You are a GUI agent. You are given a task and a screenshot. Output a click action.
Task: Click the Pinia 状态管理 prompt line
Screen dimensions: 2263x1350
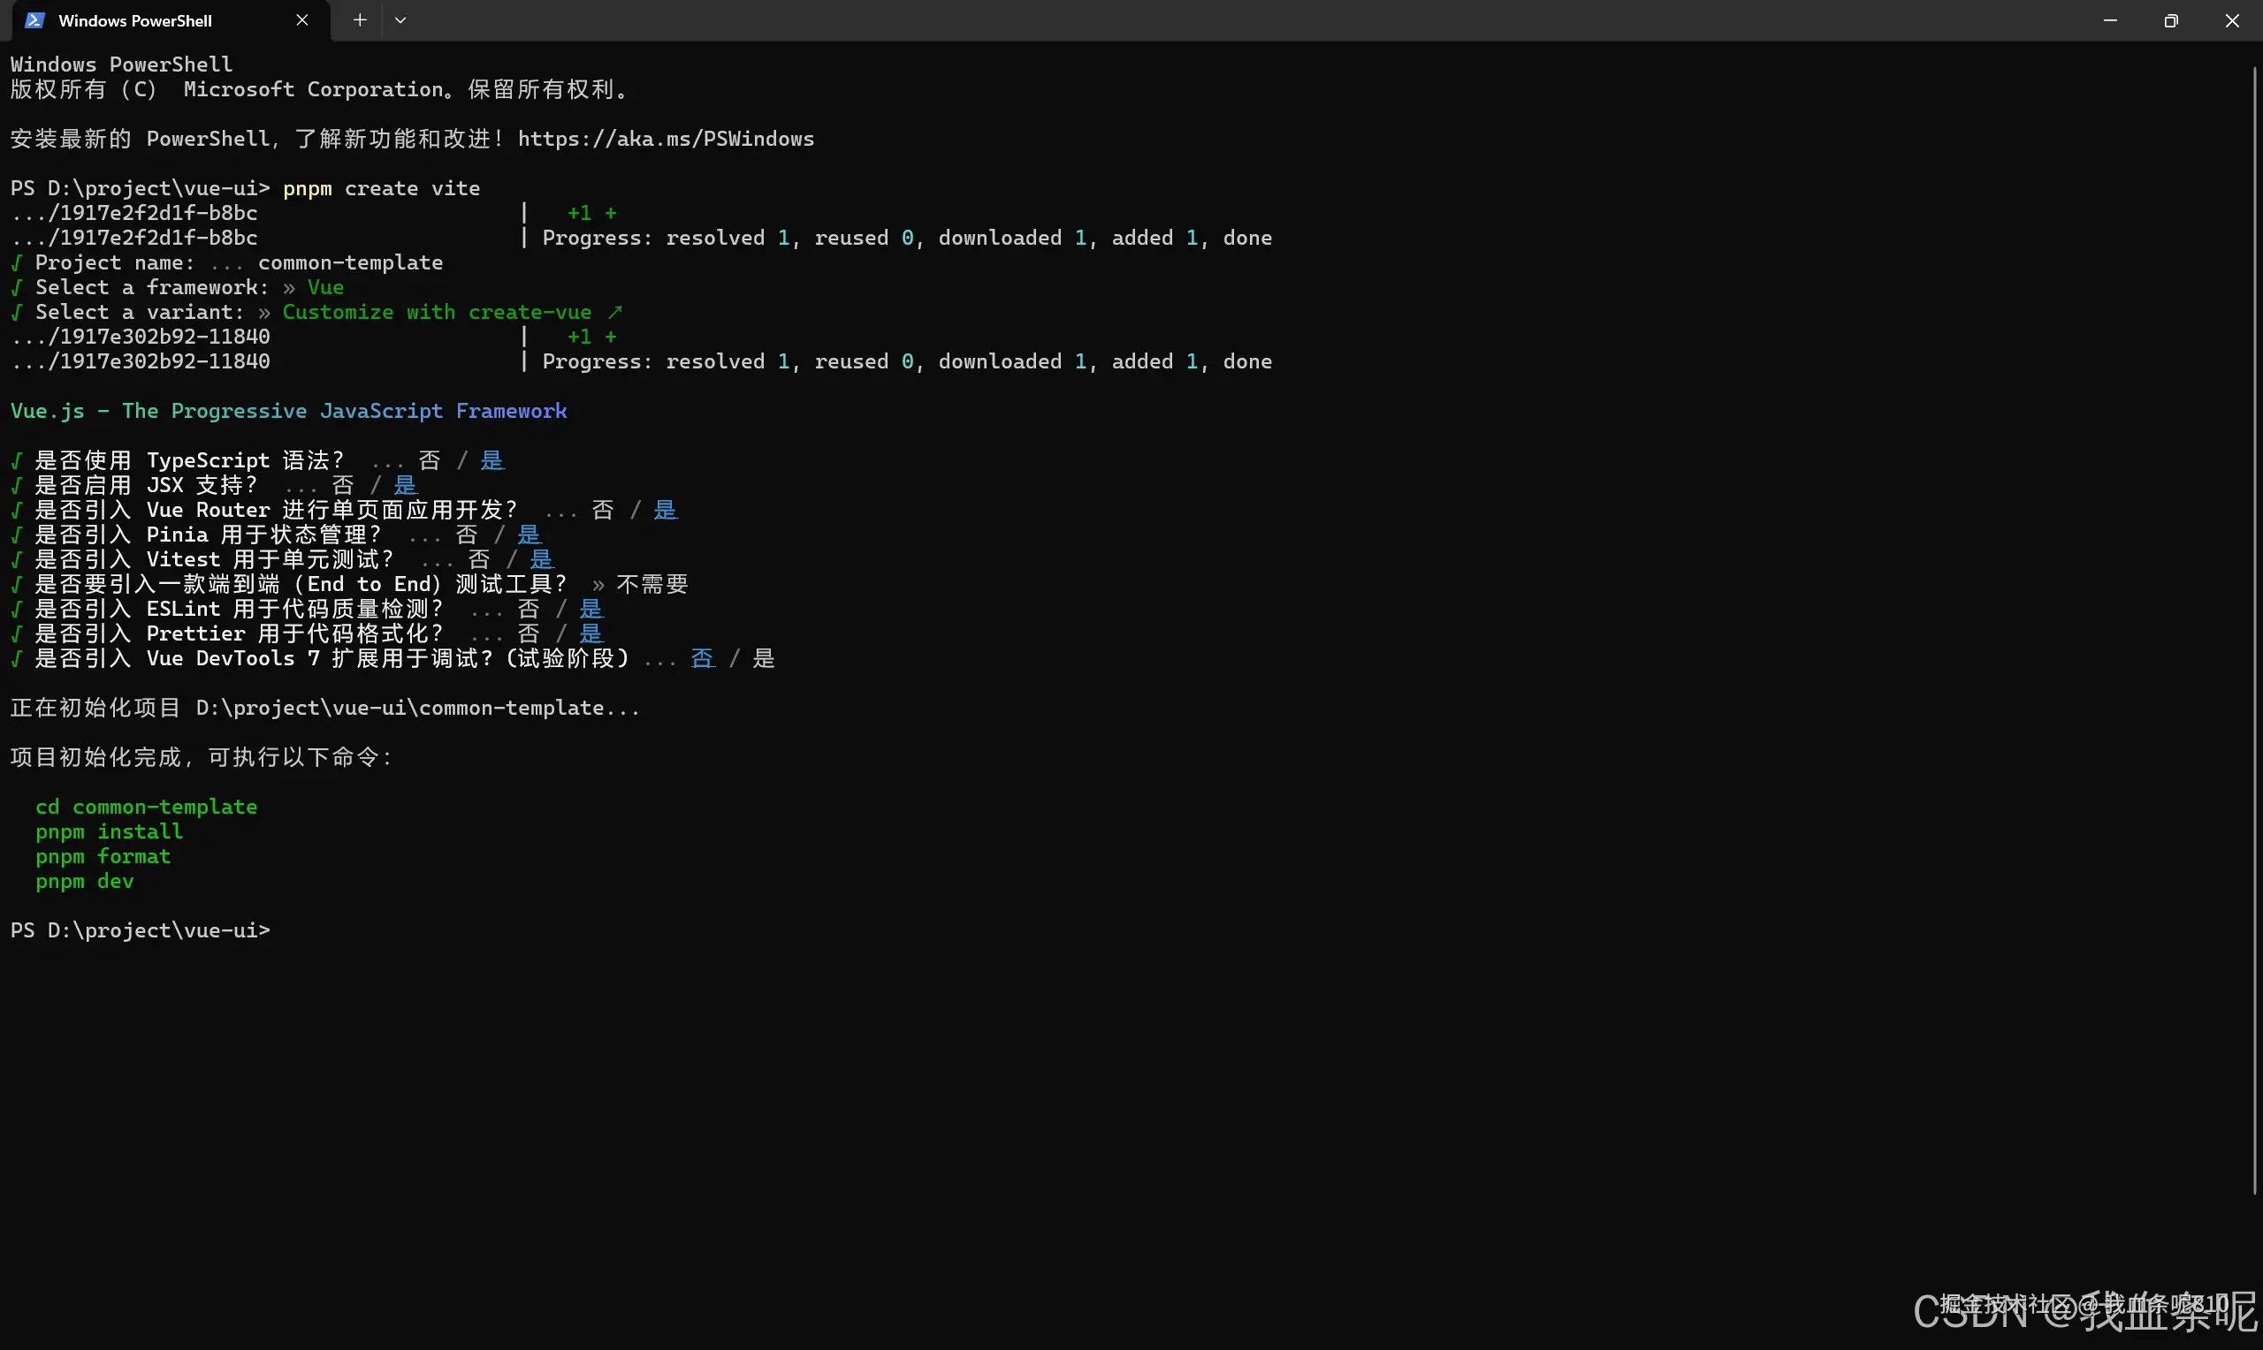coord(276,535)
